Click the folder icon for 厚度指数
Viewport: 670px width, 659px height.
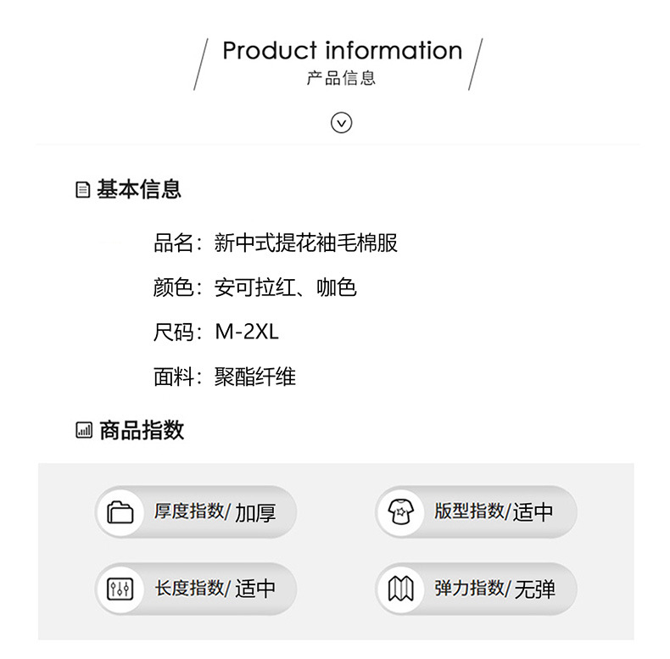(x=120, y=512)
